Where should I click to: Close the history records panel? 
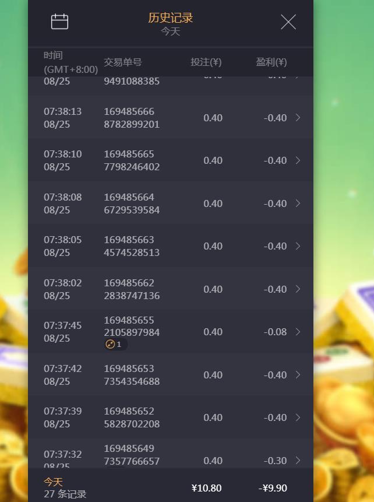click(x=288, y=22)
